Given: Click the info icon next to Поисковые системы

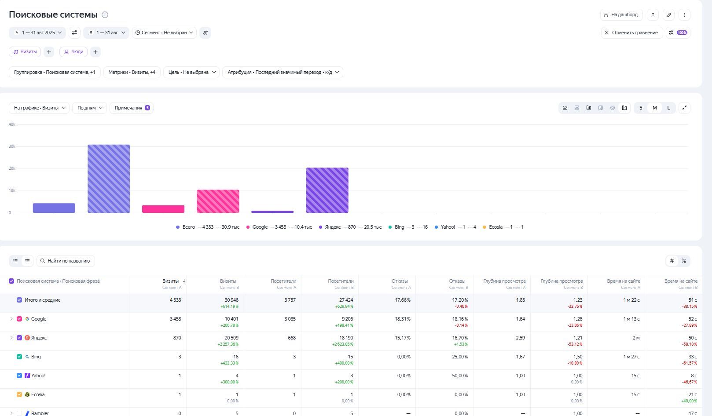Looking at the screenshot, I should tap(105, 15).
